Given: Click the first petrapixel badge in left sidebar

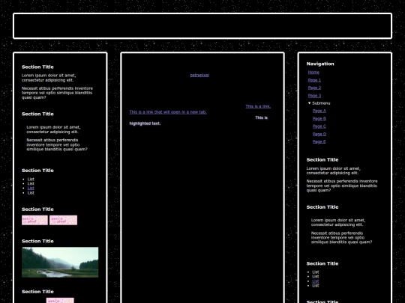Looking at the screenshot, I should coord(34,220).
